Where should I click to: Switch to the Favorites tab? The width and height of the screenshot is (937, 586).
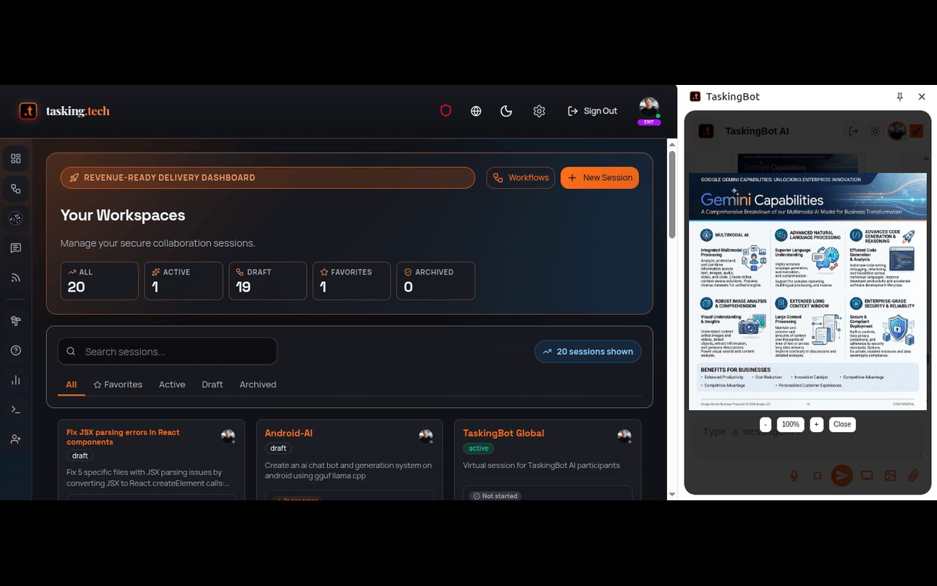pos(118,385)
